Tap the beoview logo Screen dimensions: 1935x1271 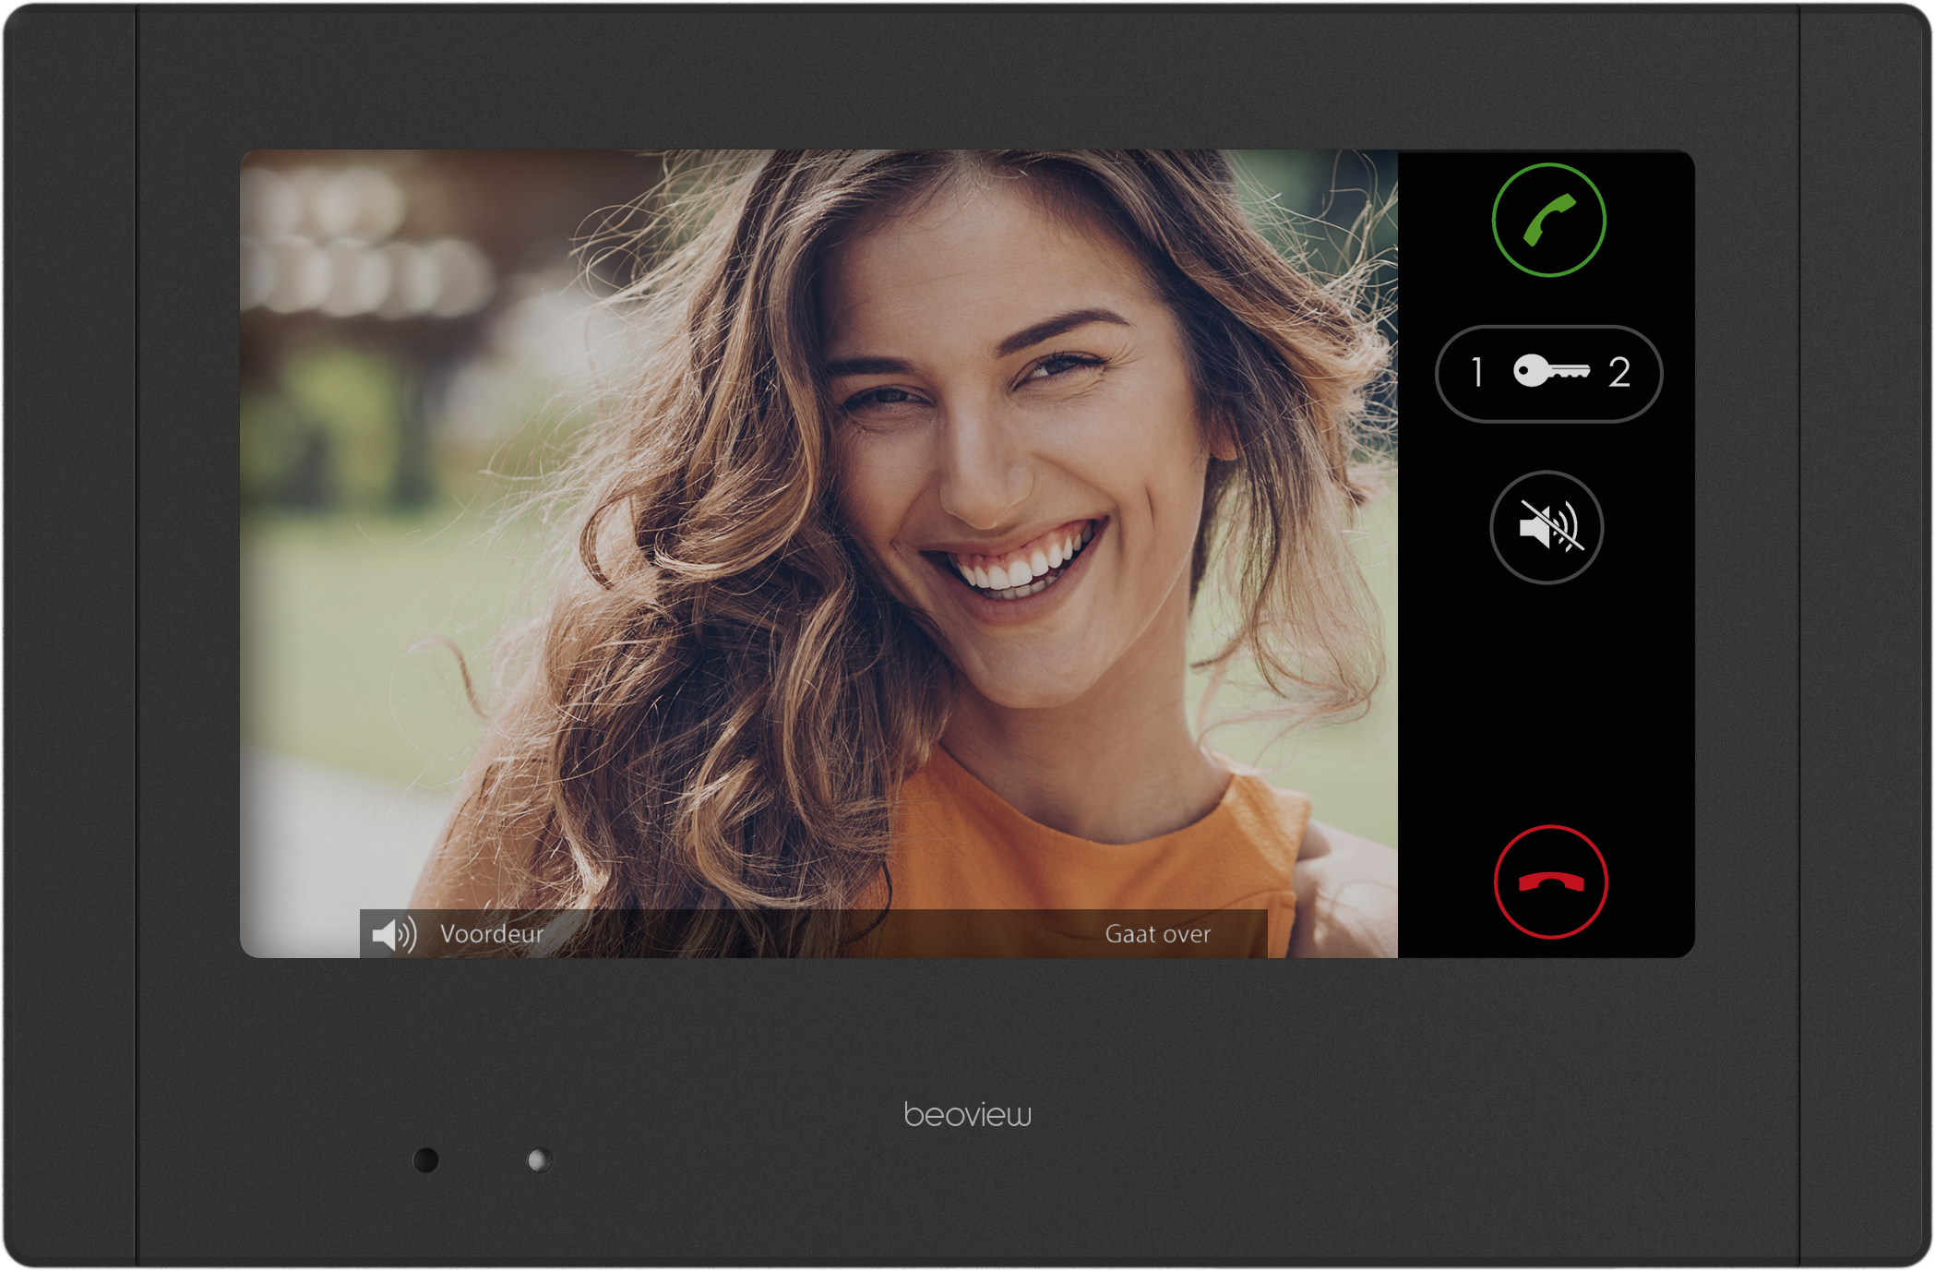[967, 1115]
